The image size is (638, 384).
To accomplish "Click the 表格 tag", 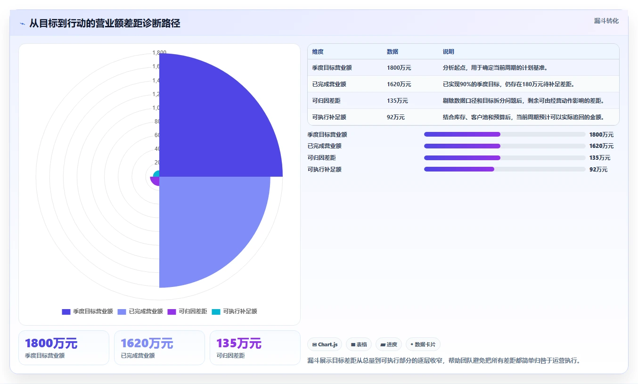I will pyautogui.click(x=359, y=344).
